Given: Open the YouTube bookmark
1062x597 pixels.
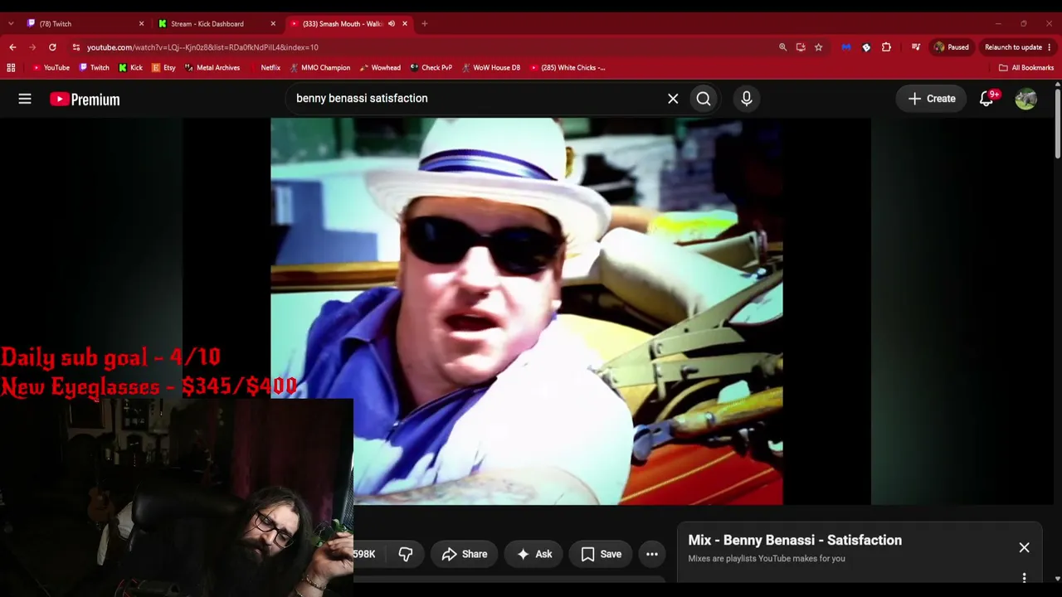Looking at the screenshot, I should click(x=51, y=68).
